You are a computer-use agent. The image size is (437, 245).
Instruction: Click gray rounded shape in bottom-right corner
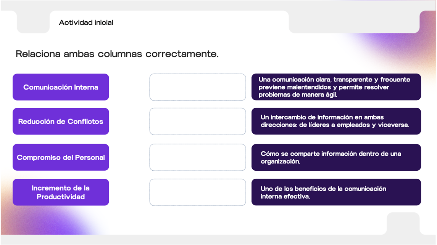point(403,223)
